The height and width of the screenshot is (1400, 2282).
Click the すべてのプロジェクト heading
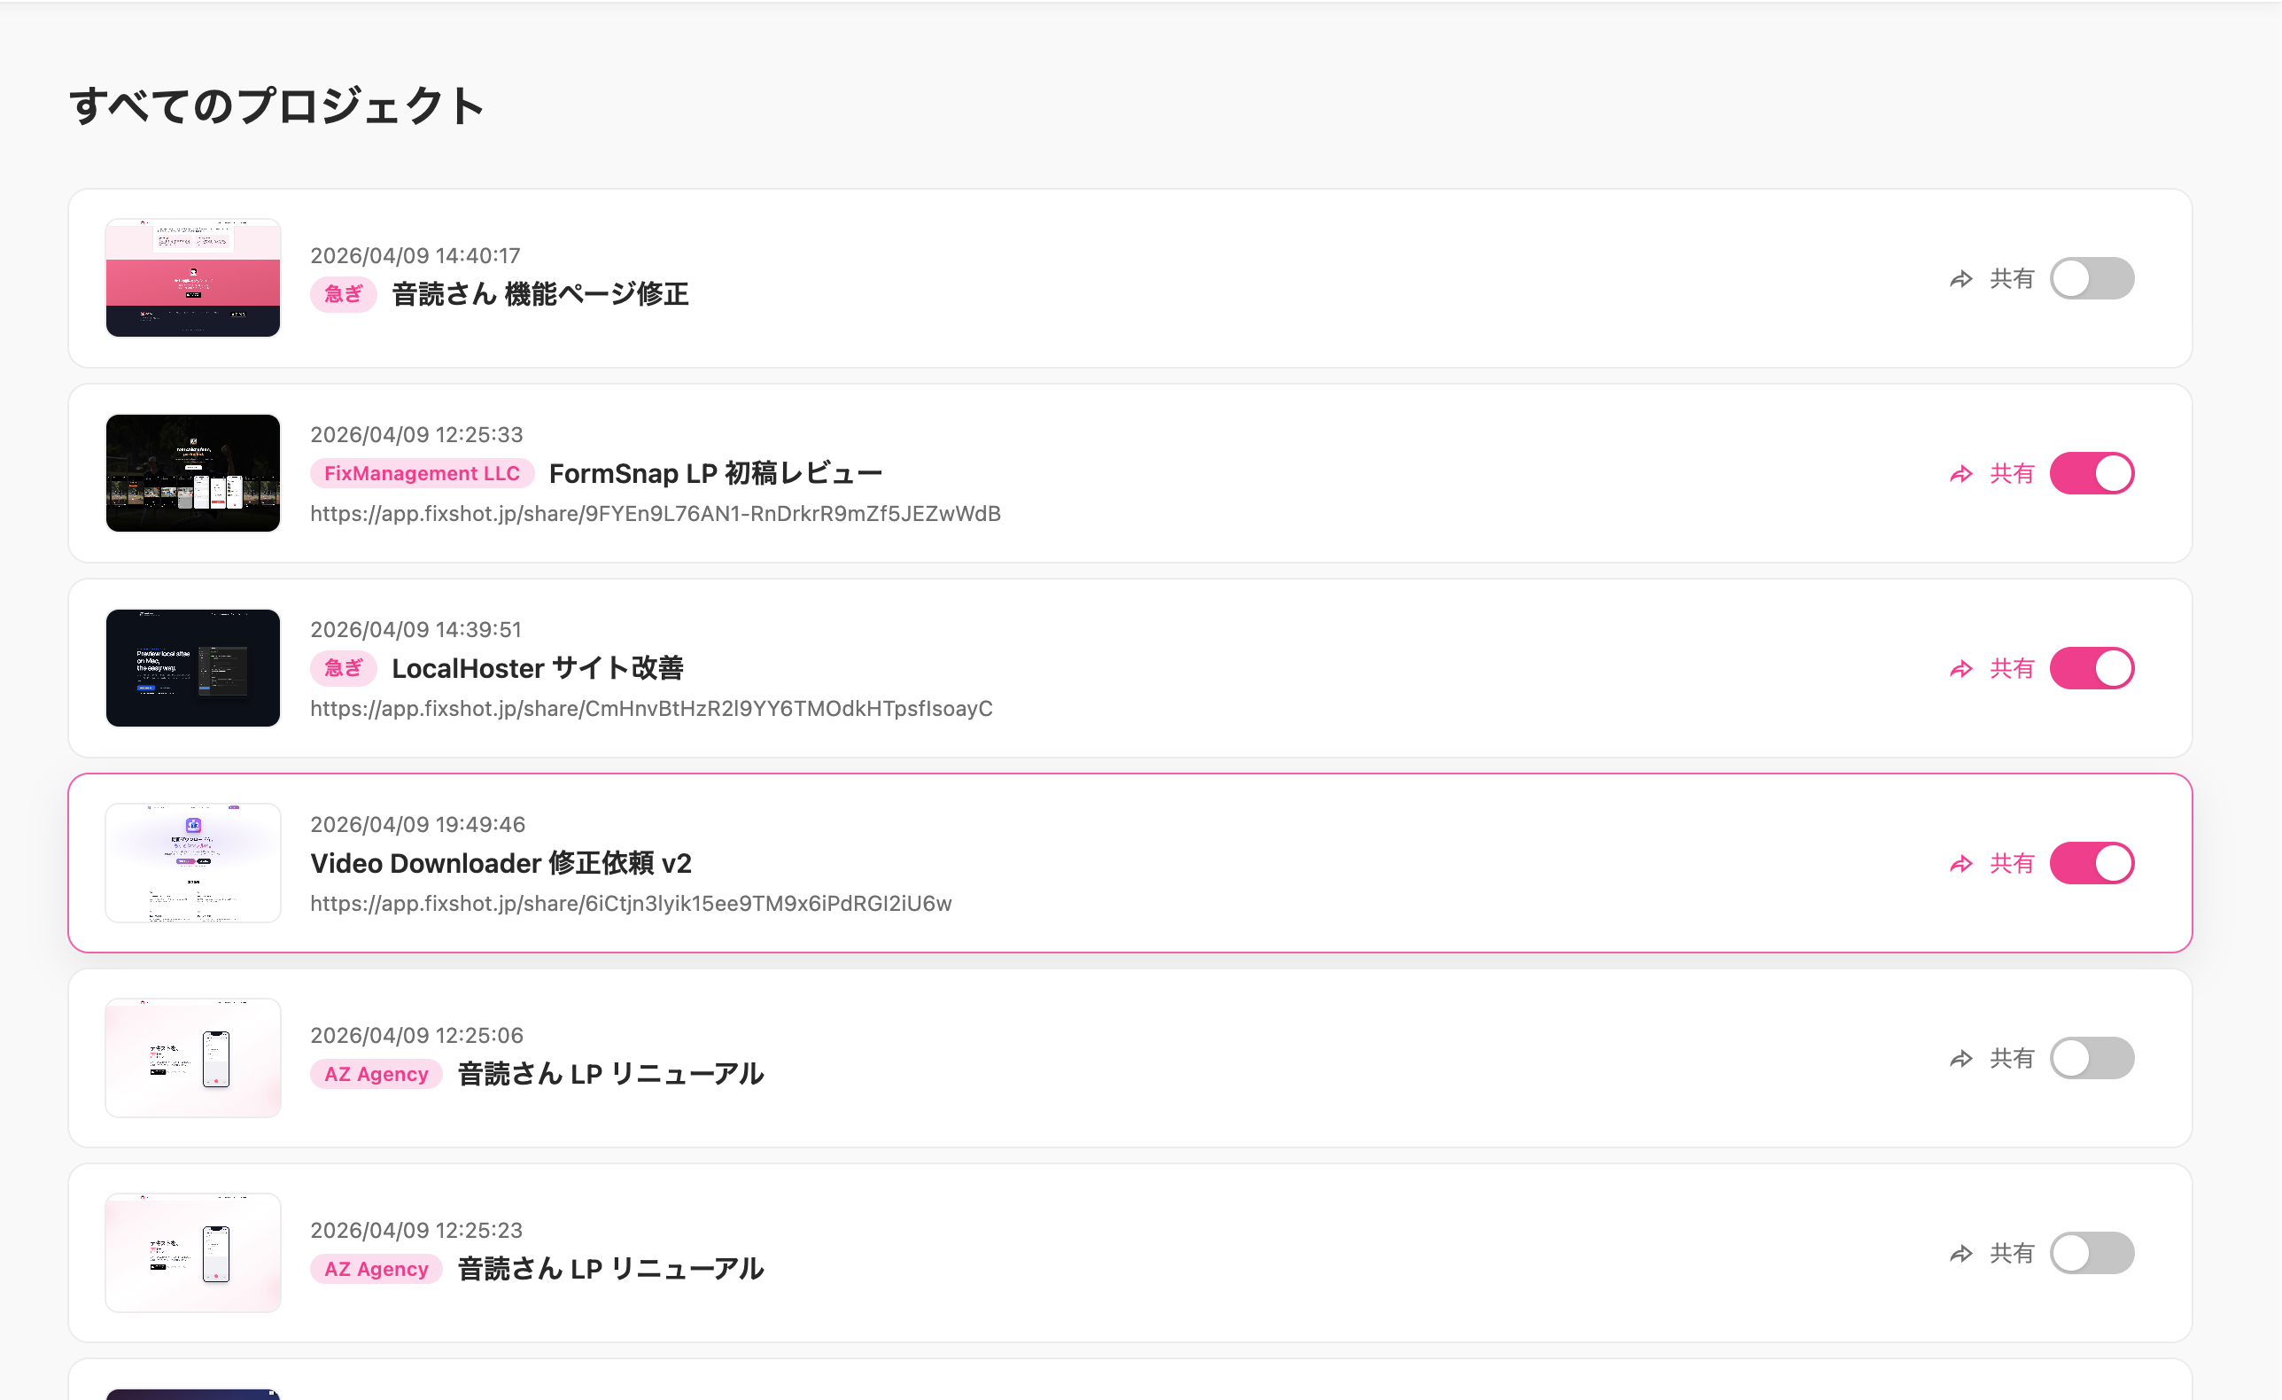(276, 105)
